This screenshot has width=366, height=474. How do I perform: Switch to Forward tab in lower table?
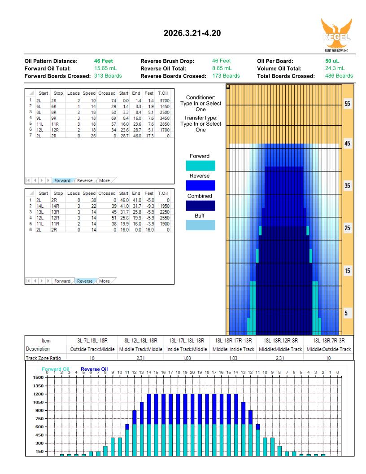pyautogui.click(x=62, y=281)
